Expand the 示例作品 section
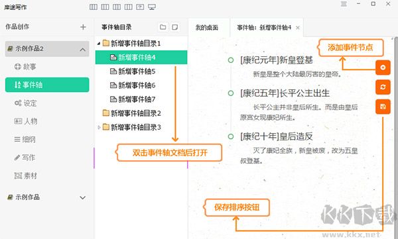Image resolution: width=398 pixels, height=239 pixels. pyautogui.click(x=82, y=197)
